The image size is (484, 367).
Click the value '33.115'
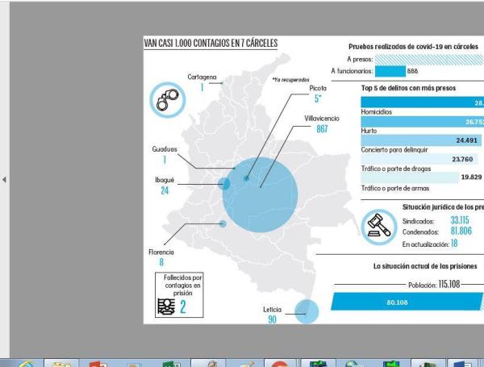[460, 220]
